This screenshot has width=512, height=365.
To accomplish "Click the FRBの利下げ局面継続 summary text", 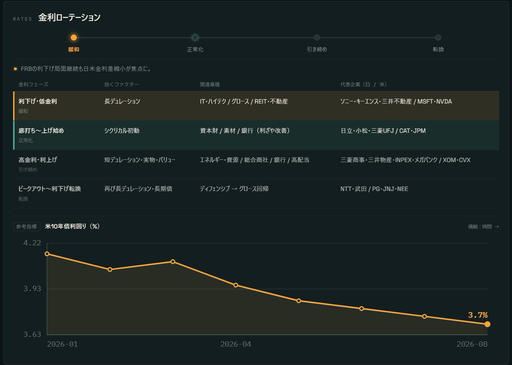I will pyautogui.click(x=86, y=69).
